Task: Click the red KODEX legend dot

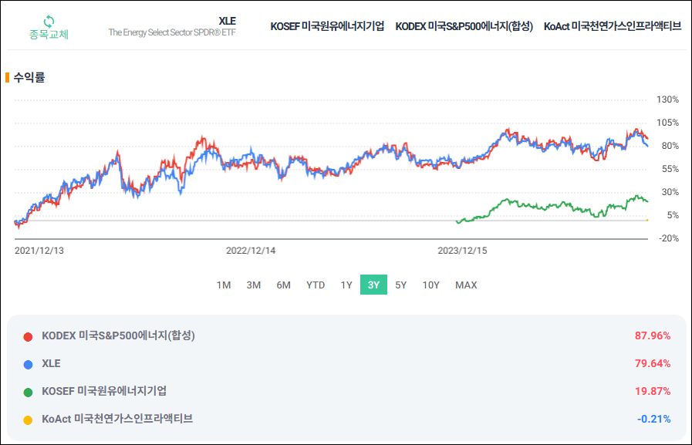Action: [x=28, y=337]
